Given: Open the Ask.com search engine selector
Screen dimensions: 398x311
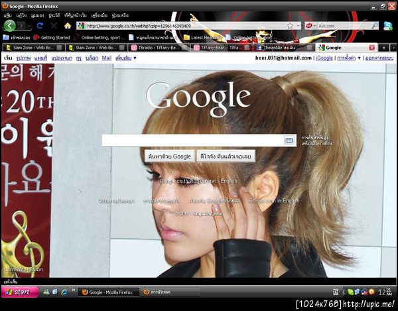Looking at the screenshot, I should (x=310, y=26).
